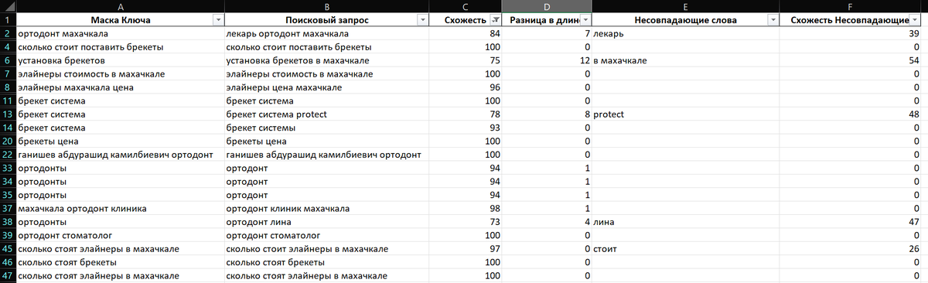Open filter dropdown for Маска Ключа column
The width and height of the screenshot is (928, 283).
coord(217,20)
